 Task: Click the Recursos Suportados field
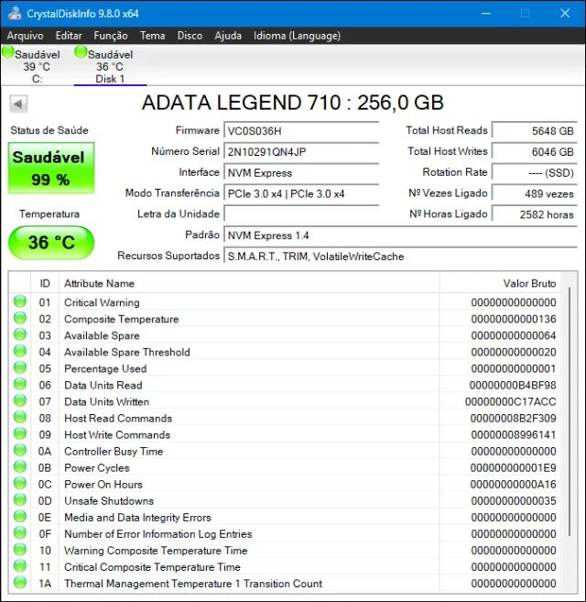point(400,256)
